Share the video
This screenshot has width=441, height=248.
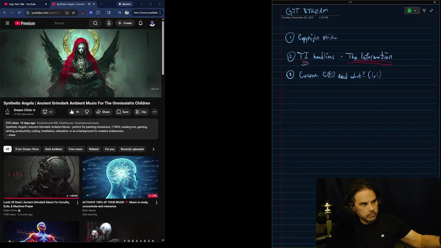coord(103,112)
